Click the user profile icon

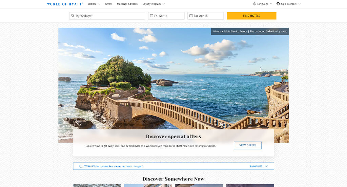(x=278, y=4)
